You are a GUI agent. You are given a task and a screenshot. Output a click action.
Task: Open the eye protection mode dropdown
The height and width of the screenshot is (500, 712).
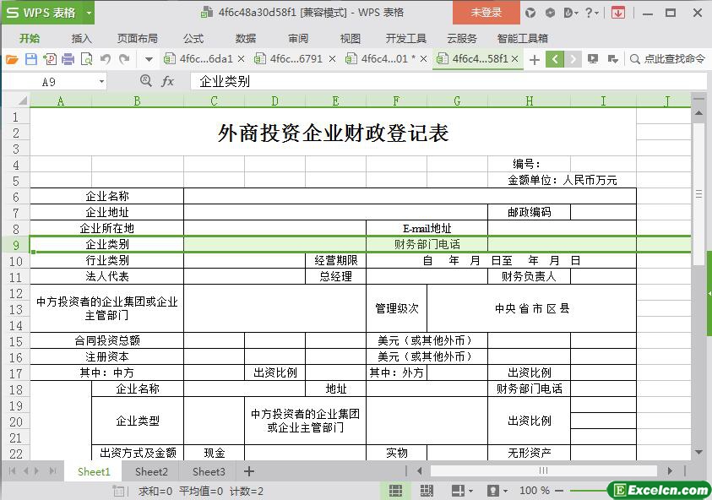[498, 491]
